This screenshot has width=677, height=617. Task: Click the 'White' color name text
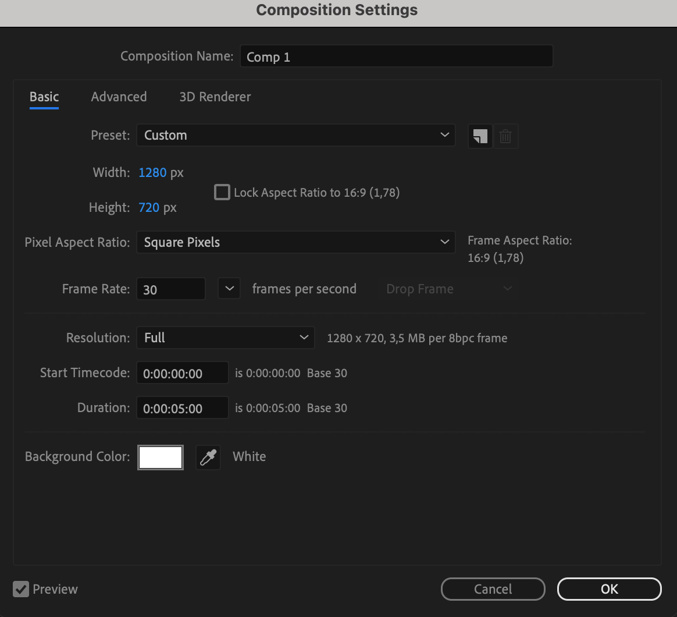pos(249,457)
